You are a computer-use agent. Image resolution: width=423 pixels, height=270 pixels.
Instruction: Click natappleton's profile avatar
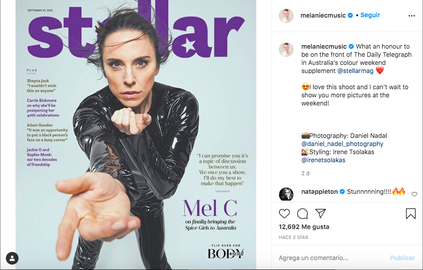point(286,194)
